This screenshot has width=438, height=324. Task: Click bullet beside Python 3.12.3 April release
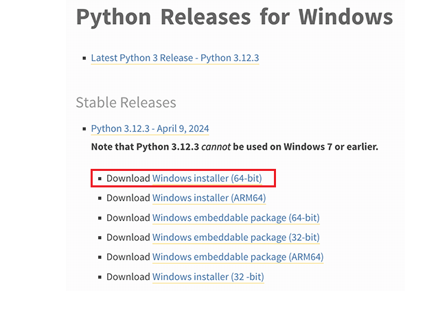(x=84, y=129)
